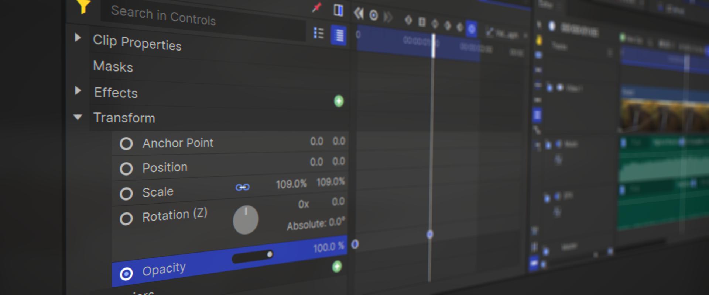Viewport: 709px width, 295px height.
Task: Toggle the split panel layout icon
Action: click(338, 10)
